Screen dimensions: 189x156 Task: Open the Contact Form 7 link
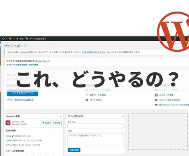tap(42, 61)
